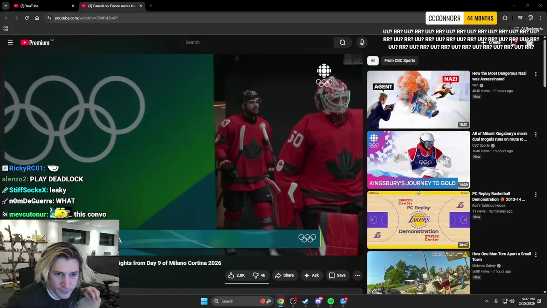Open 'PC Replay Basketball Demonstration' title
Viewport: 547px width, 308px height.
coord(498,196)
